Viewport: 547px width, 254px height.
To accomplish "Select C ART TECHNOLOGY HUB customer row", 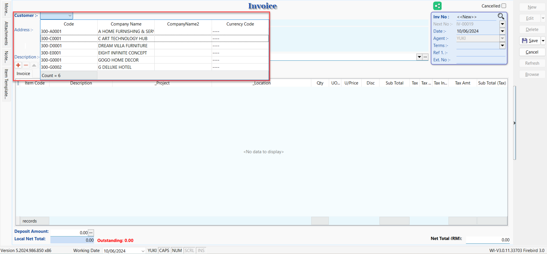I will click(x=154, y=38).
